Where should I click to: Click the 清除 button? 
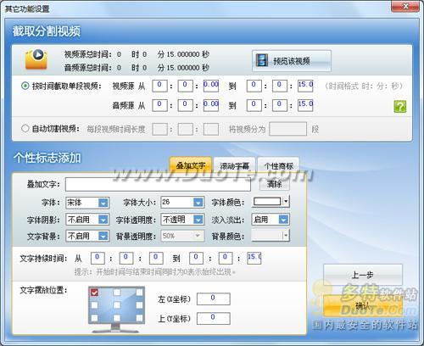click(x=275, y=184)
